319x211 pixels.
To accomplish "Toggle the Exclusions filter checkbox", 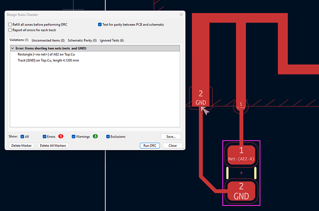I will (108, 137).
